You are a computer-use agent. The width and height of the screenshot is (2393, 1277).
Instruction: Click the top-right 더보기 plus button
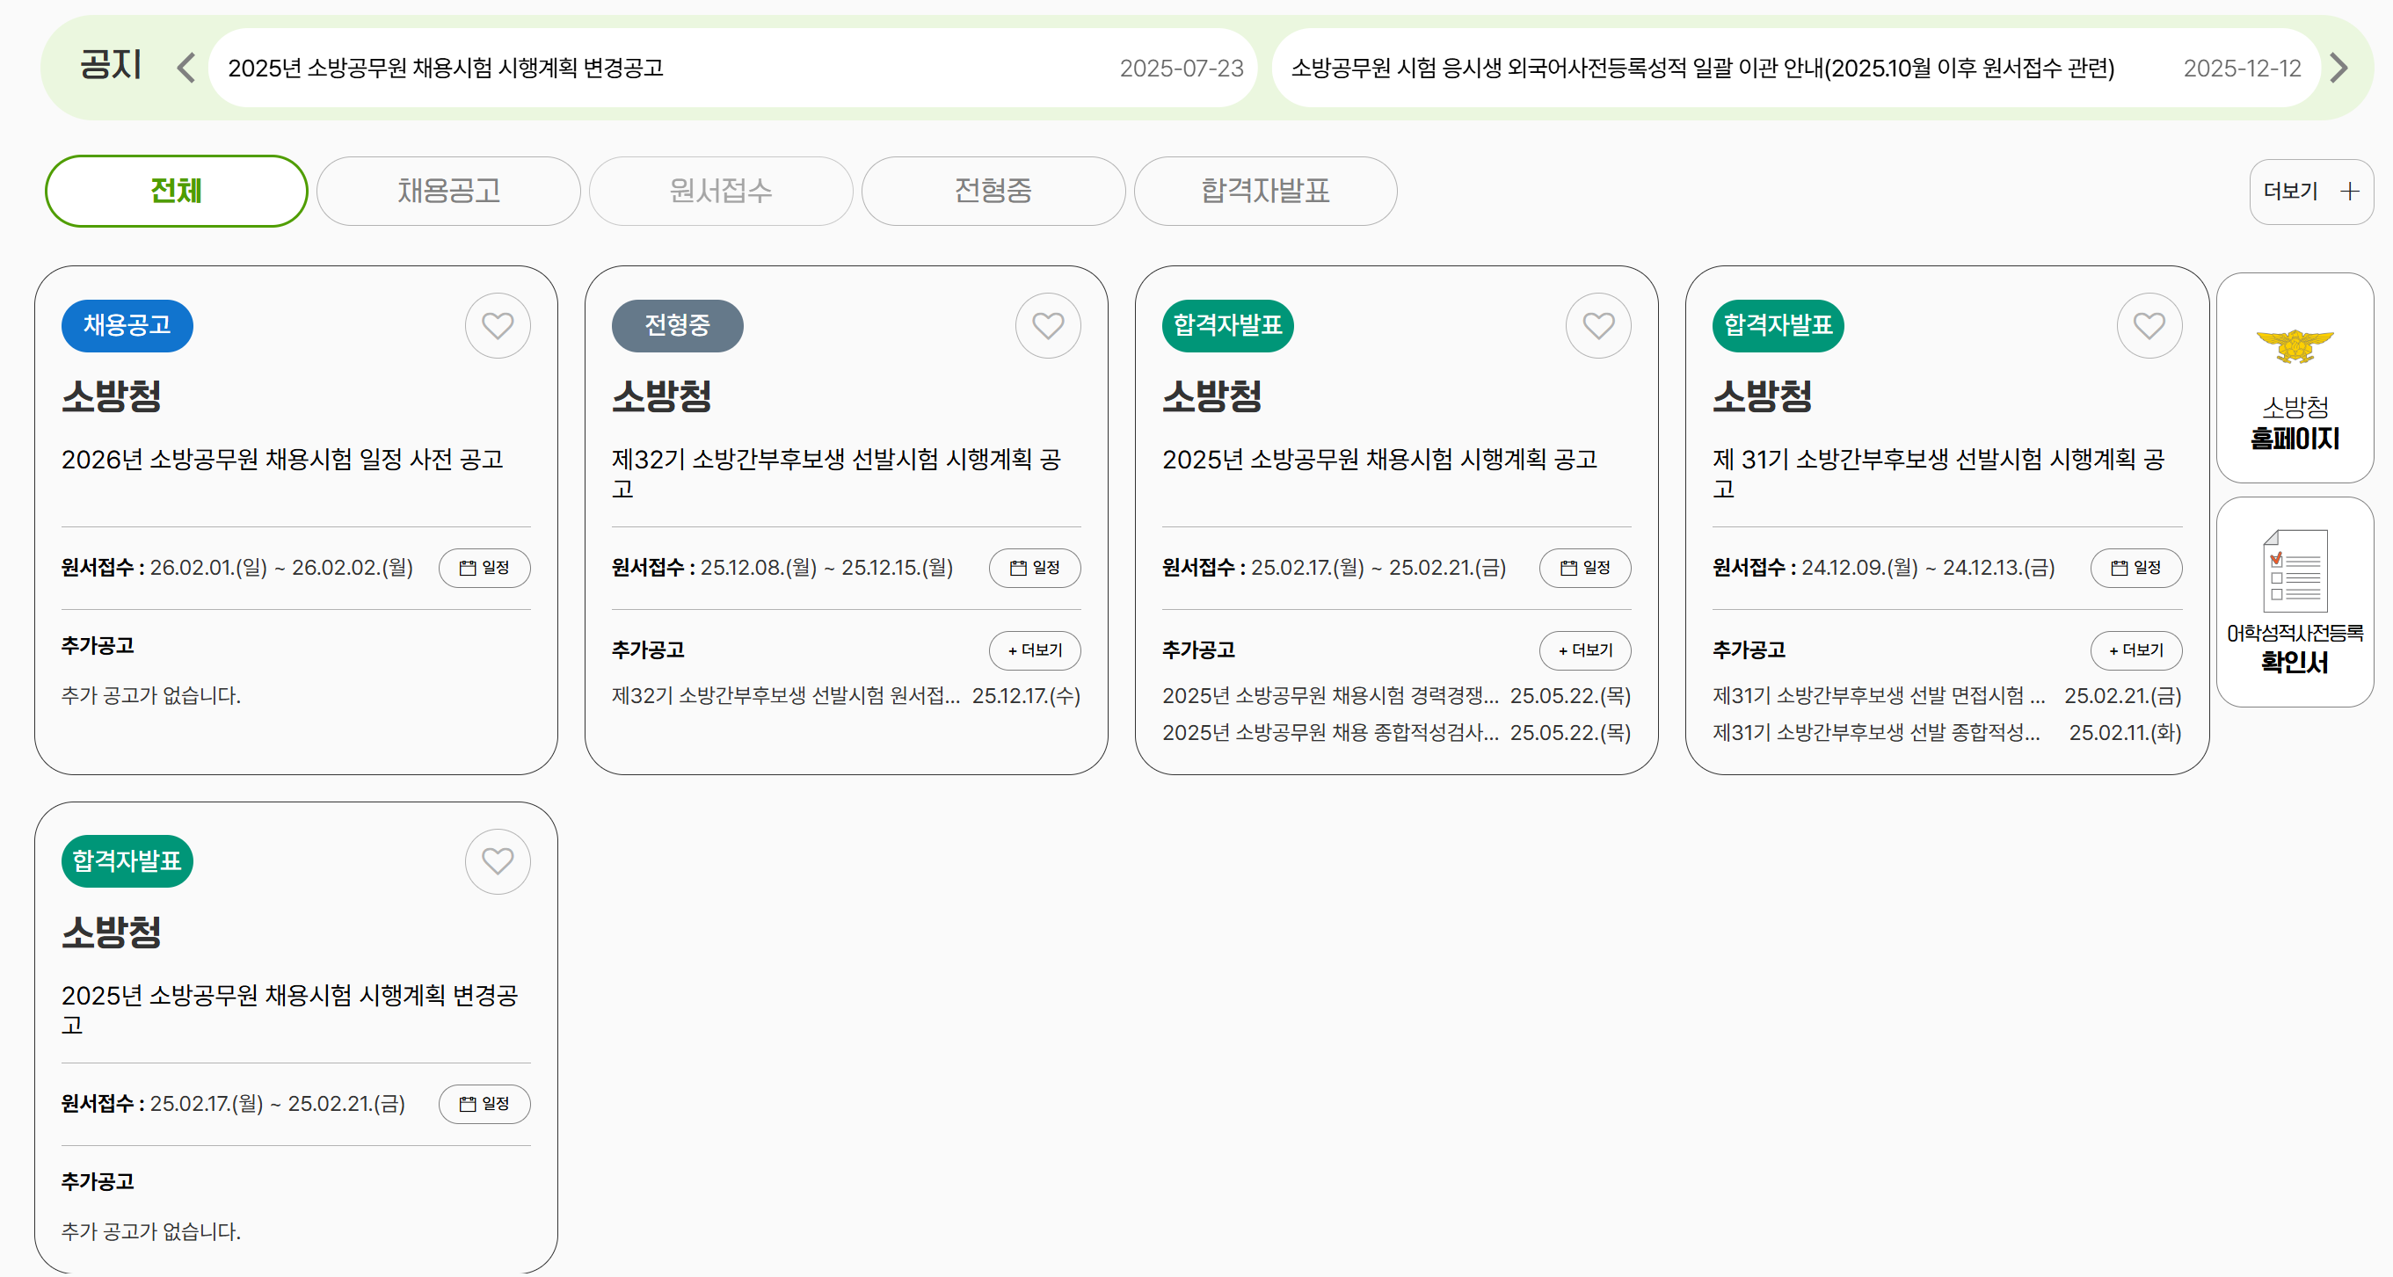click(x=2310, y=192)
